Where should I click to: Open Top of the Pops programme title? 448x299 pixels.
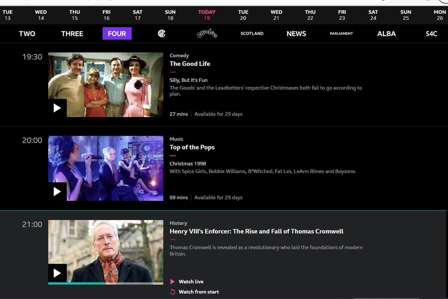click(x=192, y=147)
